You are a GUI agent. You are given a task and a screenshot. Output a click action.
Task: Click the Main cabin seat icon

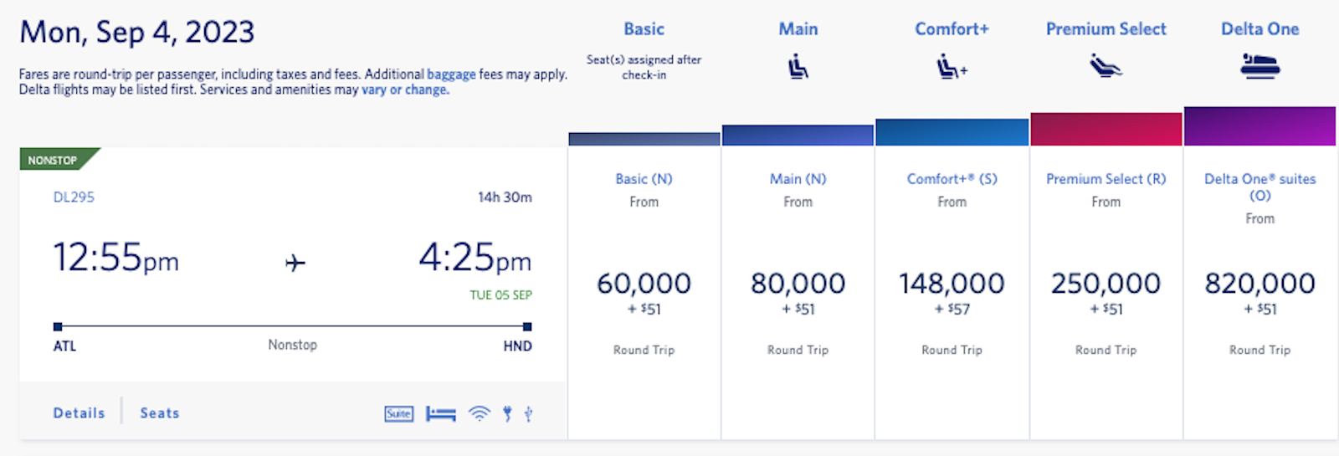pos(798,66)
